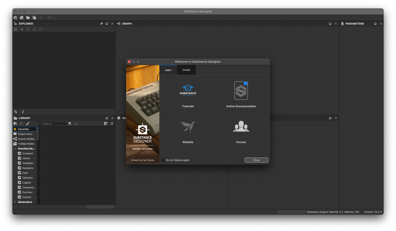Click the redo arrow in main toolbar

tap(49, 18)
